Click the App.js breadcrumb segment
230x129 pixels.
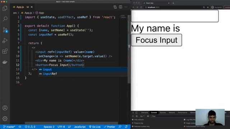26,13
